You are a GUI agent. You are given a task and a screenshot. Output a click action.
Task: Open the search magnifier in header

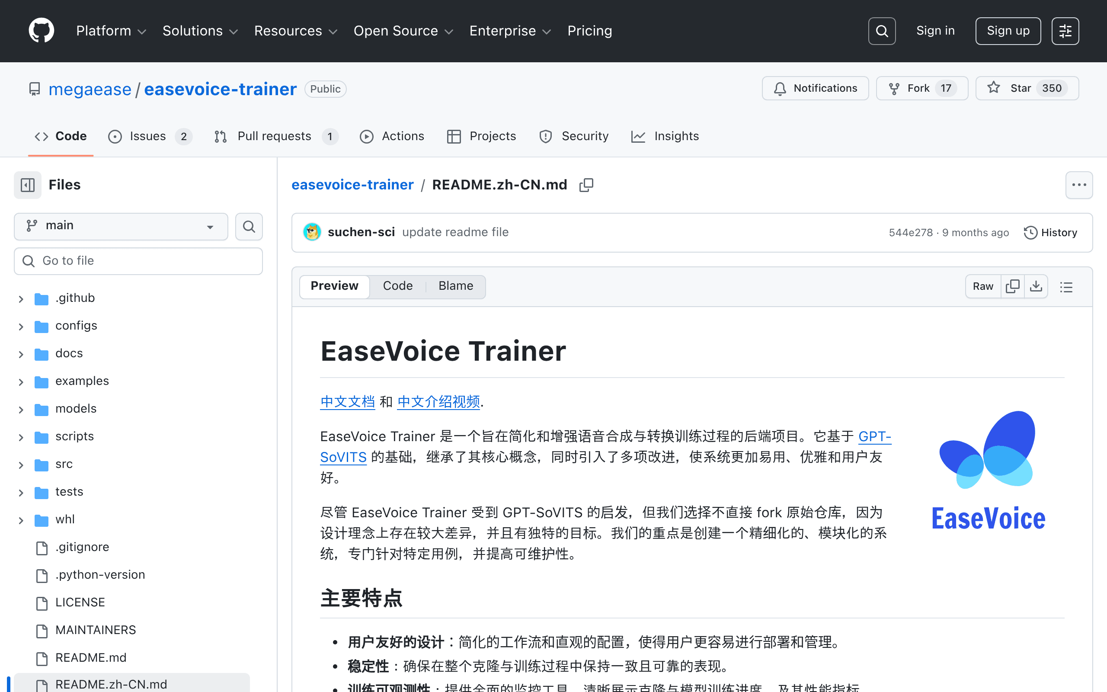881,31
